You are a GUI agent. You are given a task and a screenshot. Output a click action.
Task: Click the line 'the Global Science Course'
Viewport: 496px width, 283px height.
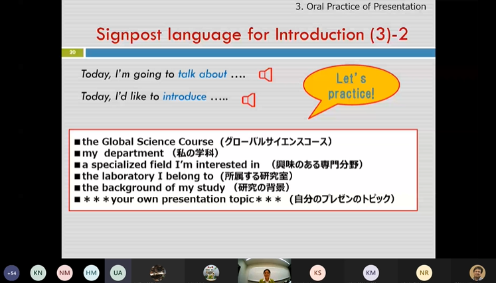point(147,142)
